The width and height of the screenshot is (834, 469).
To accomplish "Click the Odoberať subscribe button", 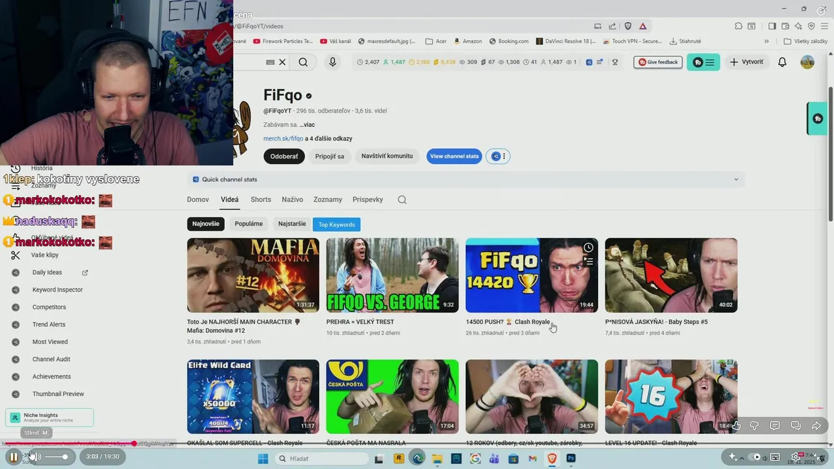I will pos(284,156).
